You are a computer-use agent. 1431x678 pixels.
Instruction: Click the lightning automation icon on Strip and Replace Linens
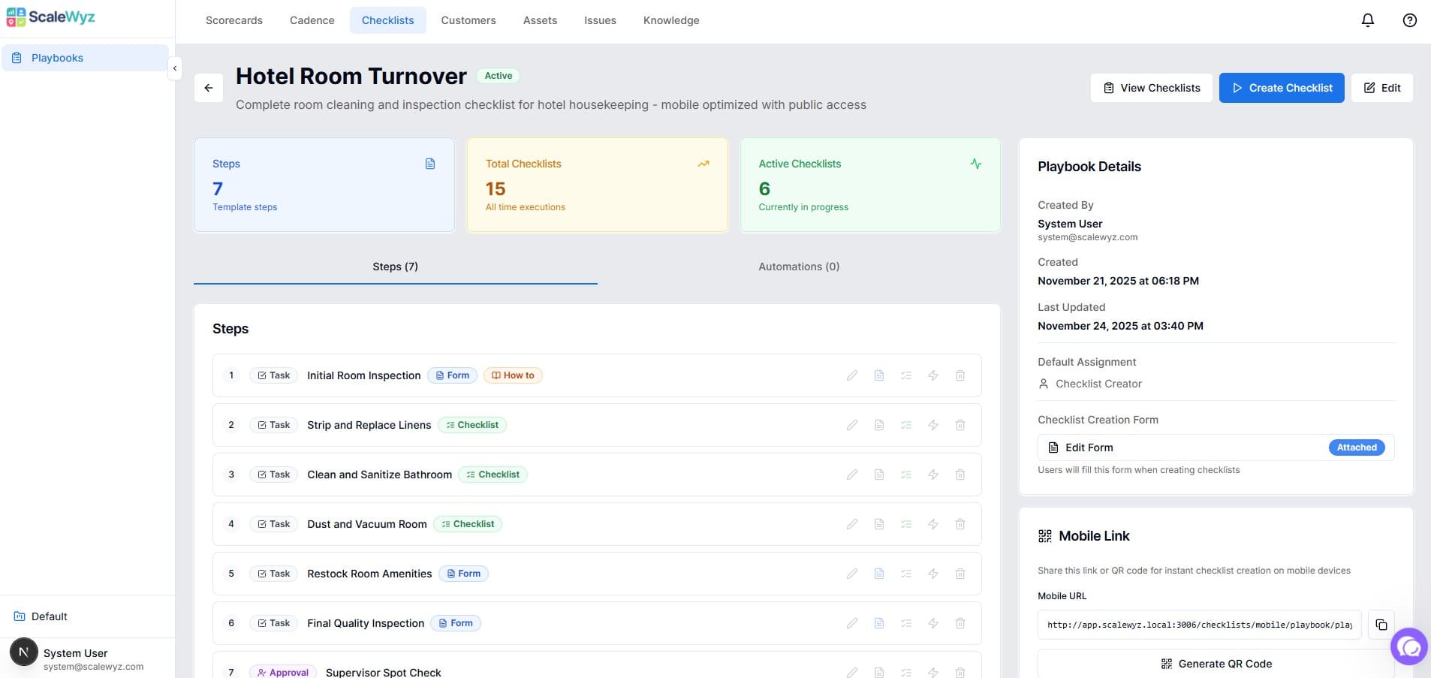(x=933, y=425)
